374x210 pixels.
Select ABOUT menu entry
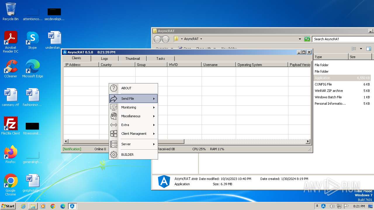pyautogui.click(x=134, y=88)
